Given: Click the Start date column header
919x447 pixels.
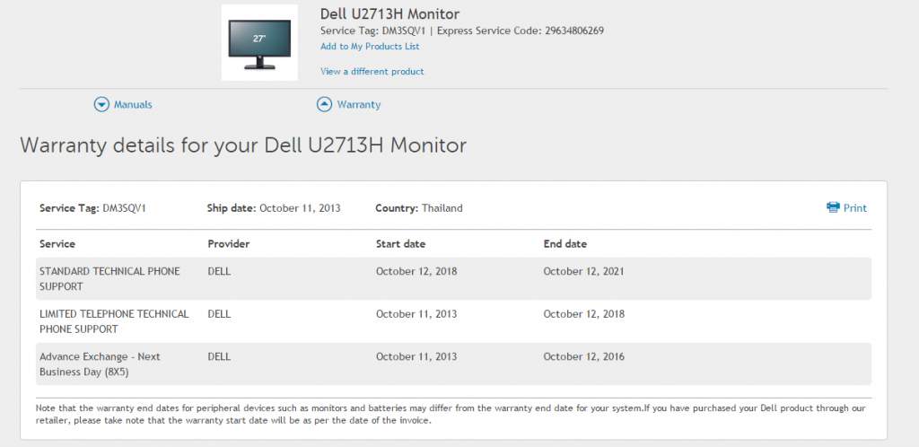Looking at the screenshot, I should point(400,244).
